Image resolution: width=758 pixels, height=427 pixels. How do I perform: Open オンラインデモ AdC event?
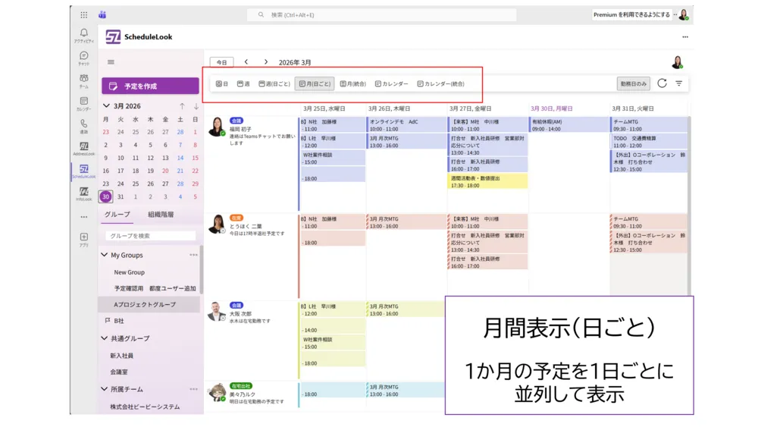[406, 125]
